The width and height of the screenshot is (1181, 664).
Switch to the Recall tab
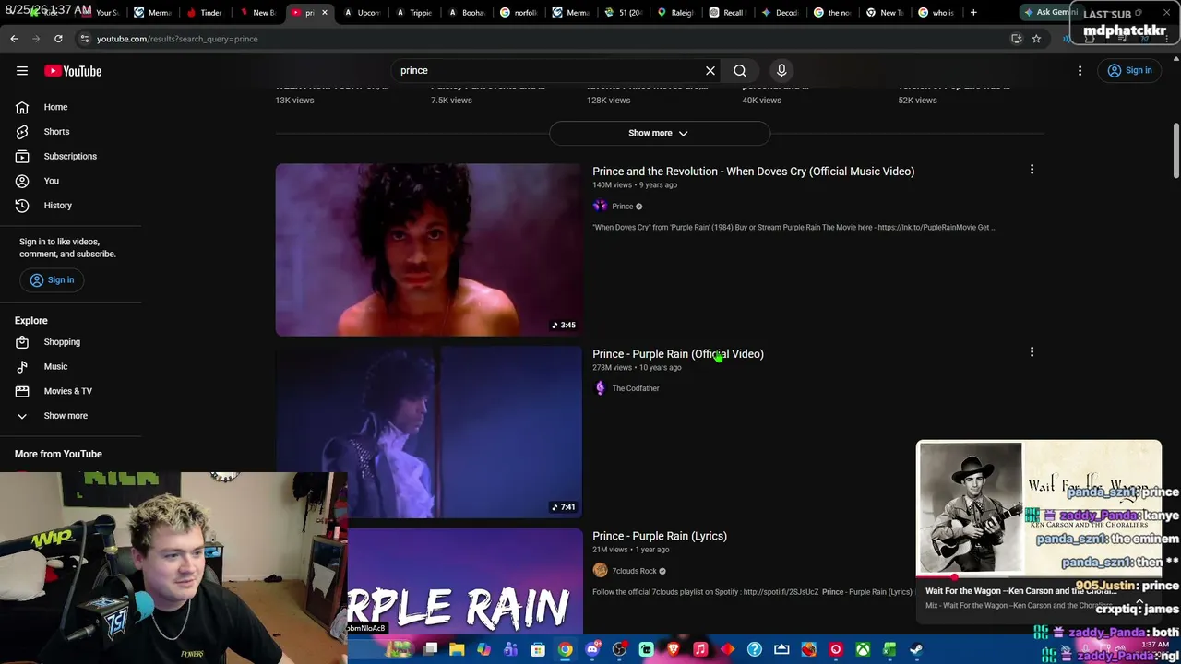(729, 13)
